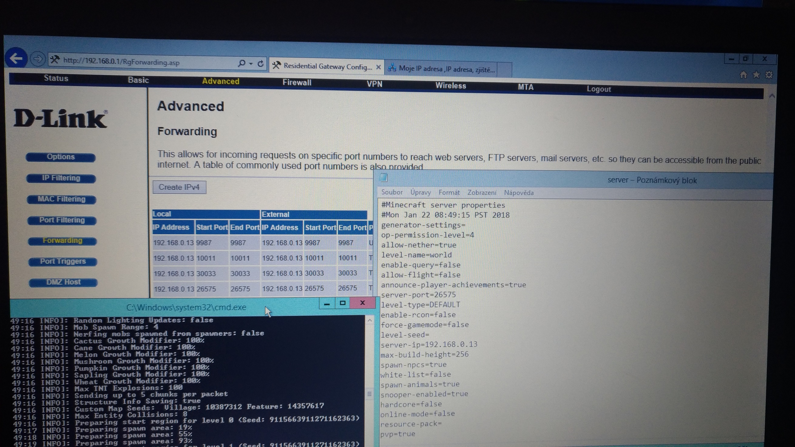This screenshot has width=795, height=447.
Task: Open the Firewall menu in router nav
Action: coord(296,82)
